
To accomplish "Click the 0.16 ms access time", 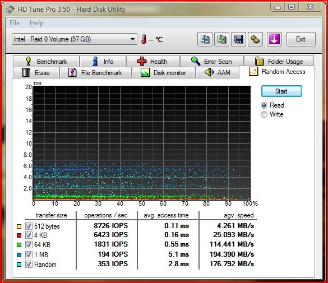I will tap(177, 235).
